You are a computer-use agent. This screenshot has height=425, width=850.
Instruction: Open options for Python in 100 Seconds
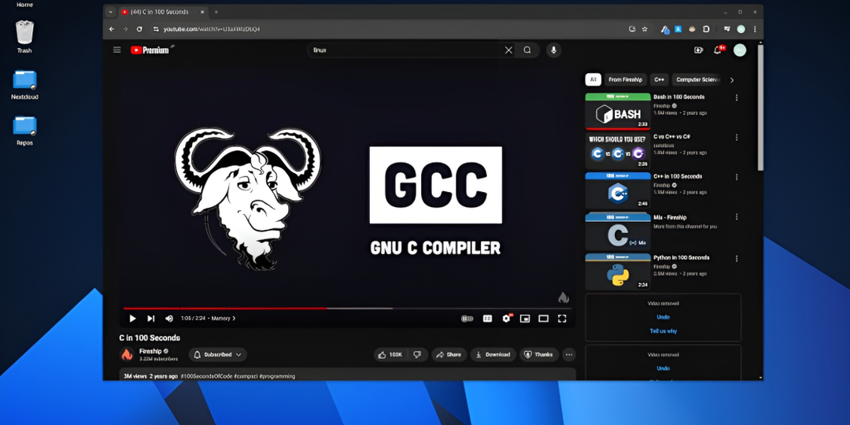pos(736,259)
